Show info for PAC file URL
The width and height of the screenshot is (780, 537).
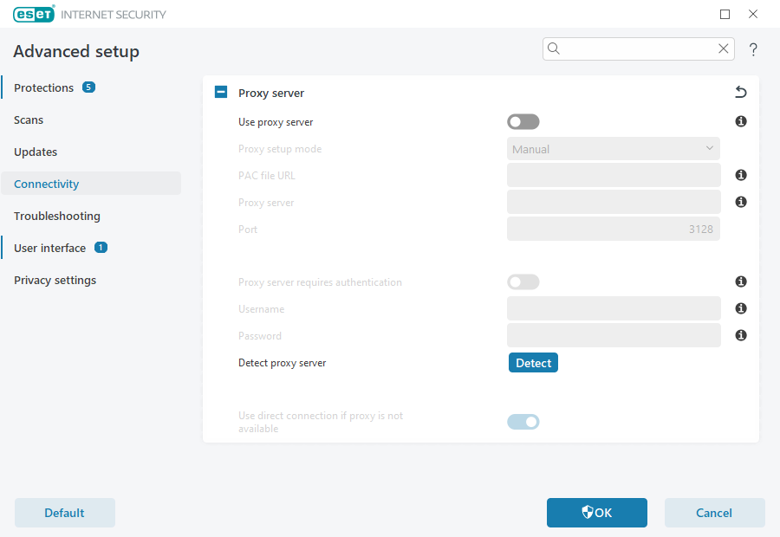tap(741, 175)
